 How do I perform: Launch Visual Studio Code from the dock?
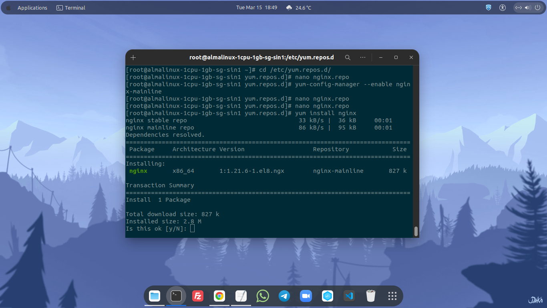349,296
